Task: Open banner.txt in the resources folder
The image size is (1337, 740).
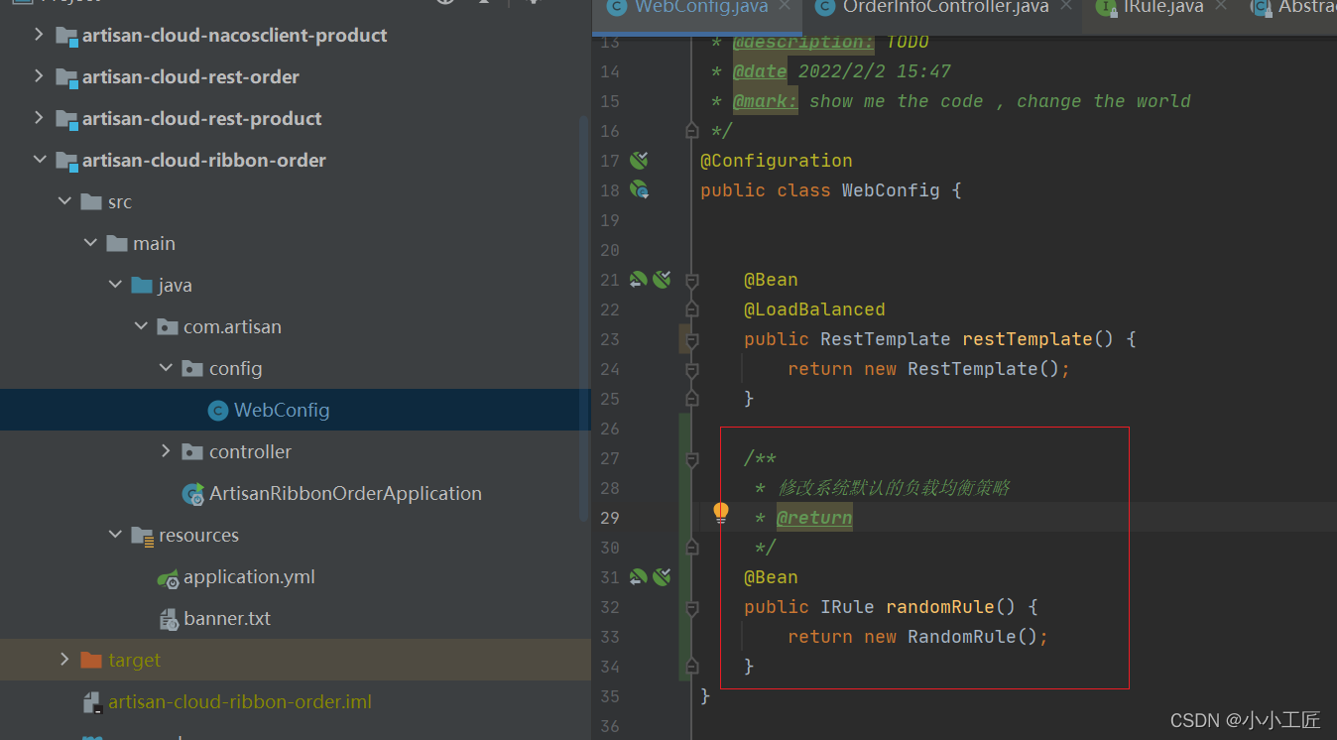Action: (x=226, y=619)
